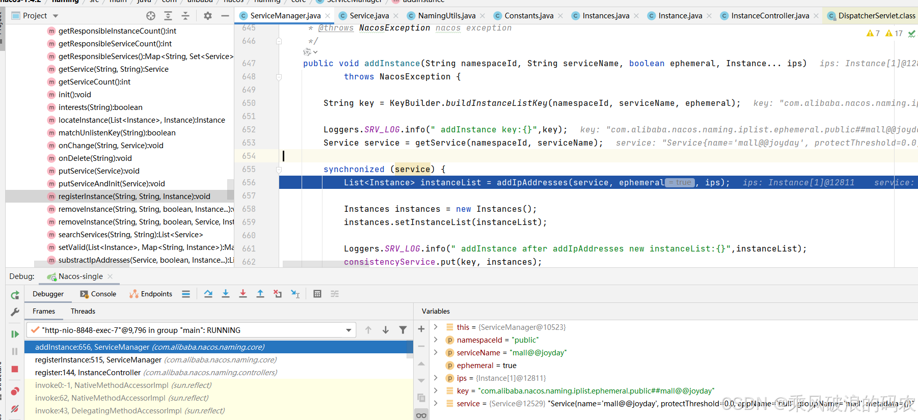Toggle Mute Breakpoints icon
Screen dimensions: 918x420
tap(15, 408)
